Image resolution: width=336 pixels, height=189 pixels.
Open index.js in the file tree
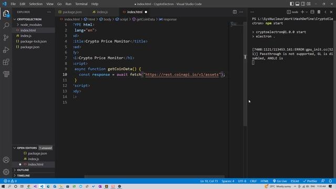[26, 36]
